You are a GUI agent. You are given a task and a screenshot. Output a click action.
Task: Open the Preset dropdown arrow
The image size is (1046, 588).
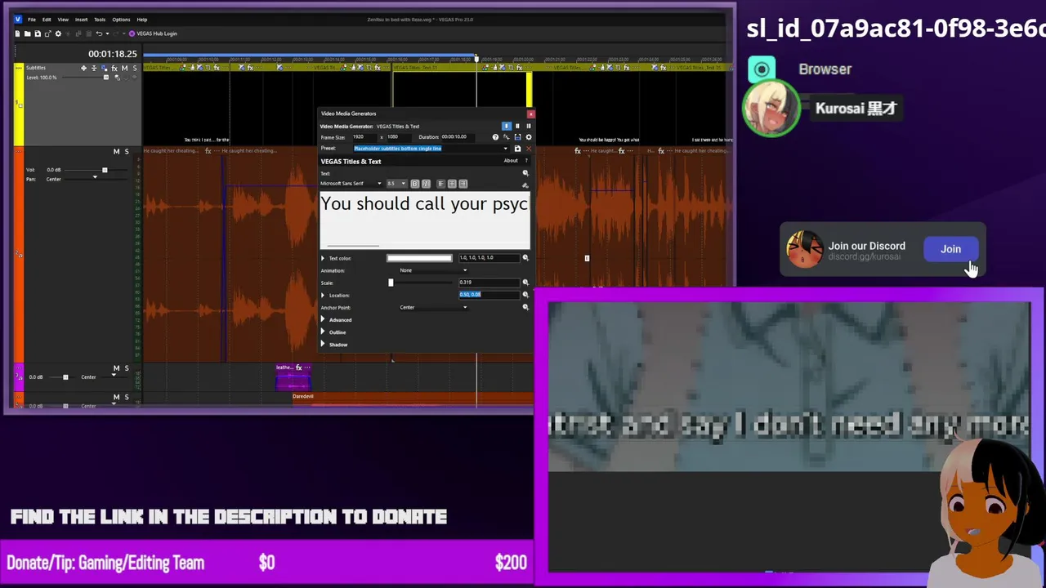tap(505, 149)
